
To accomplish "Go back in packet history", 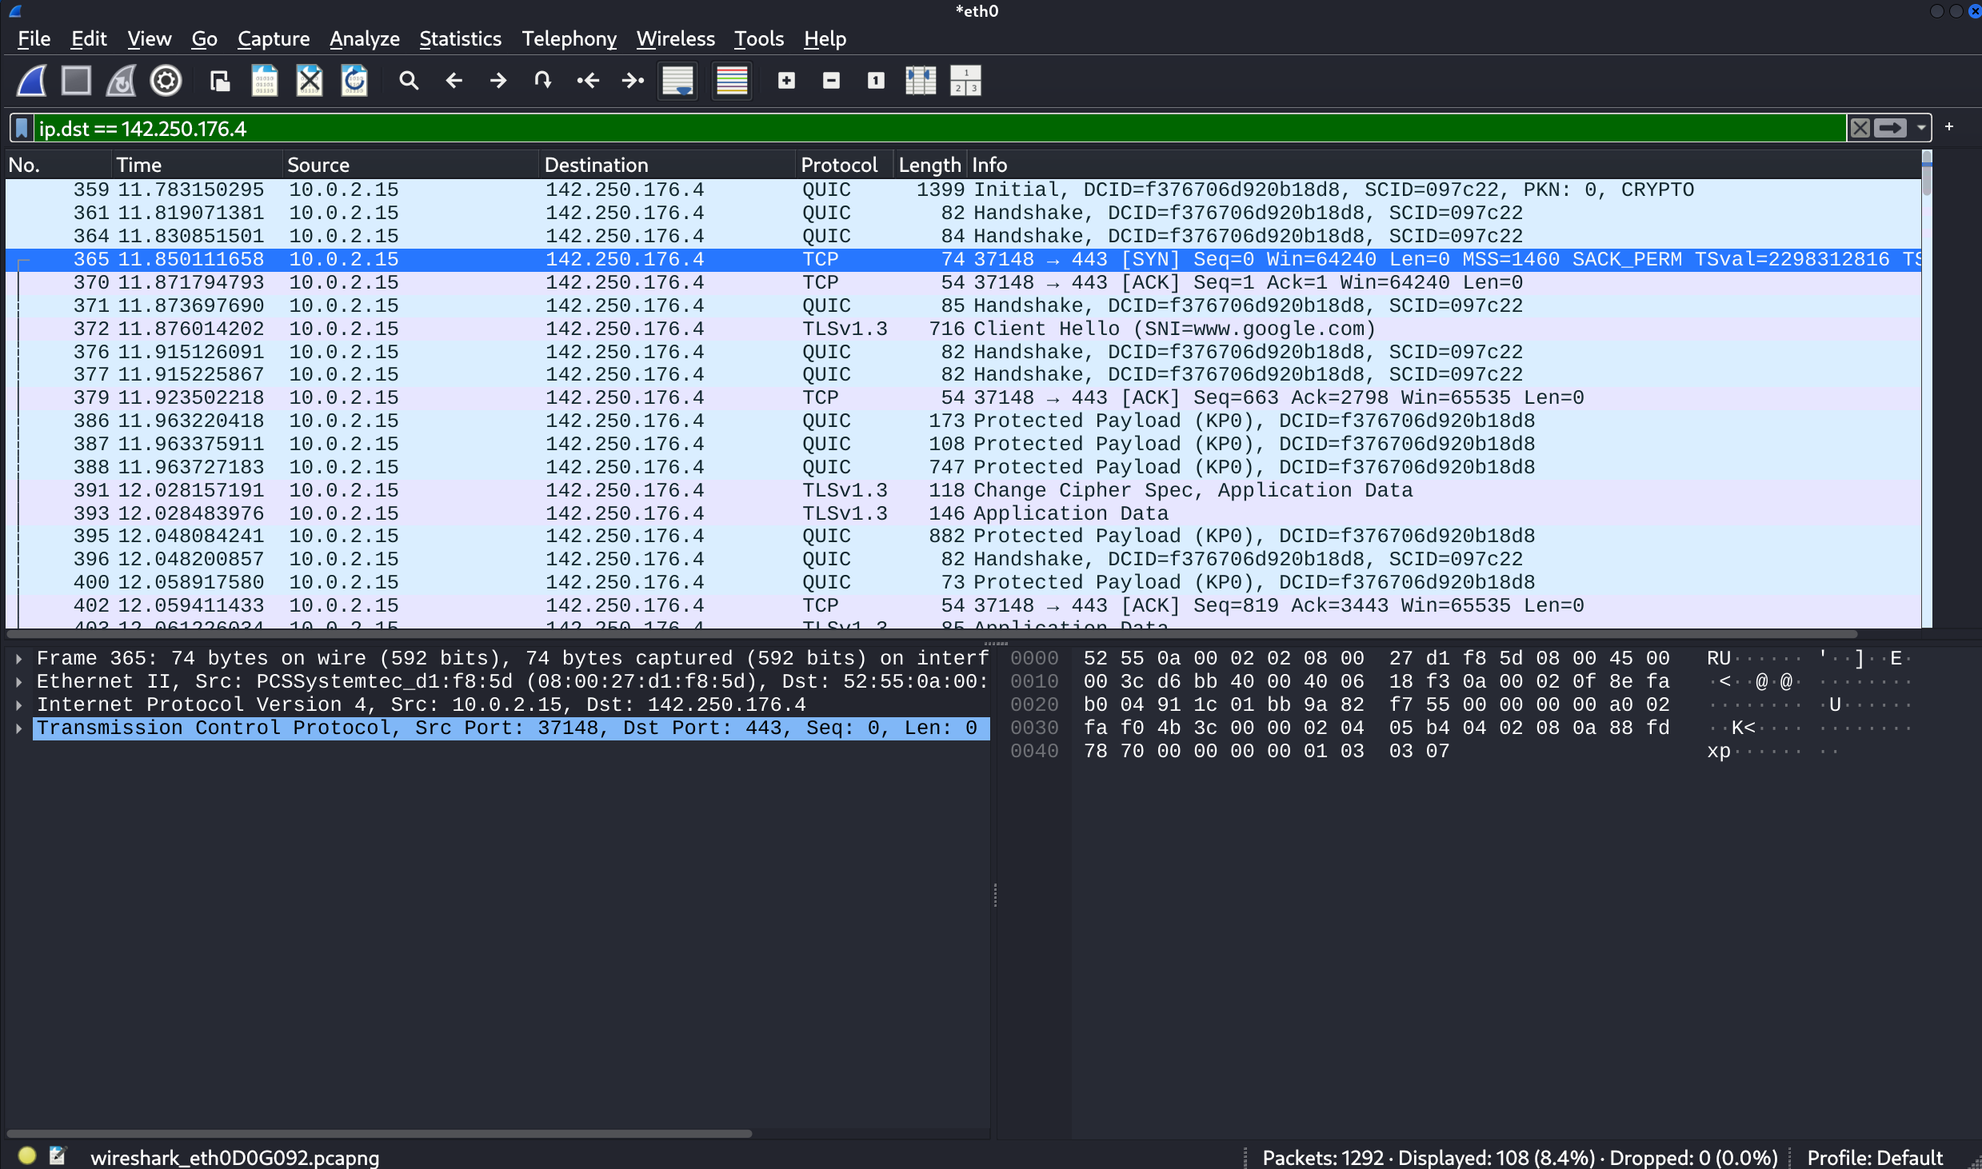I will (454, 81).
